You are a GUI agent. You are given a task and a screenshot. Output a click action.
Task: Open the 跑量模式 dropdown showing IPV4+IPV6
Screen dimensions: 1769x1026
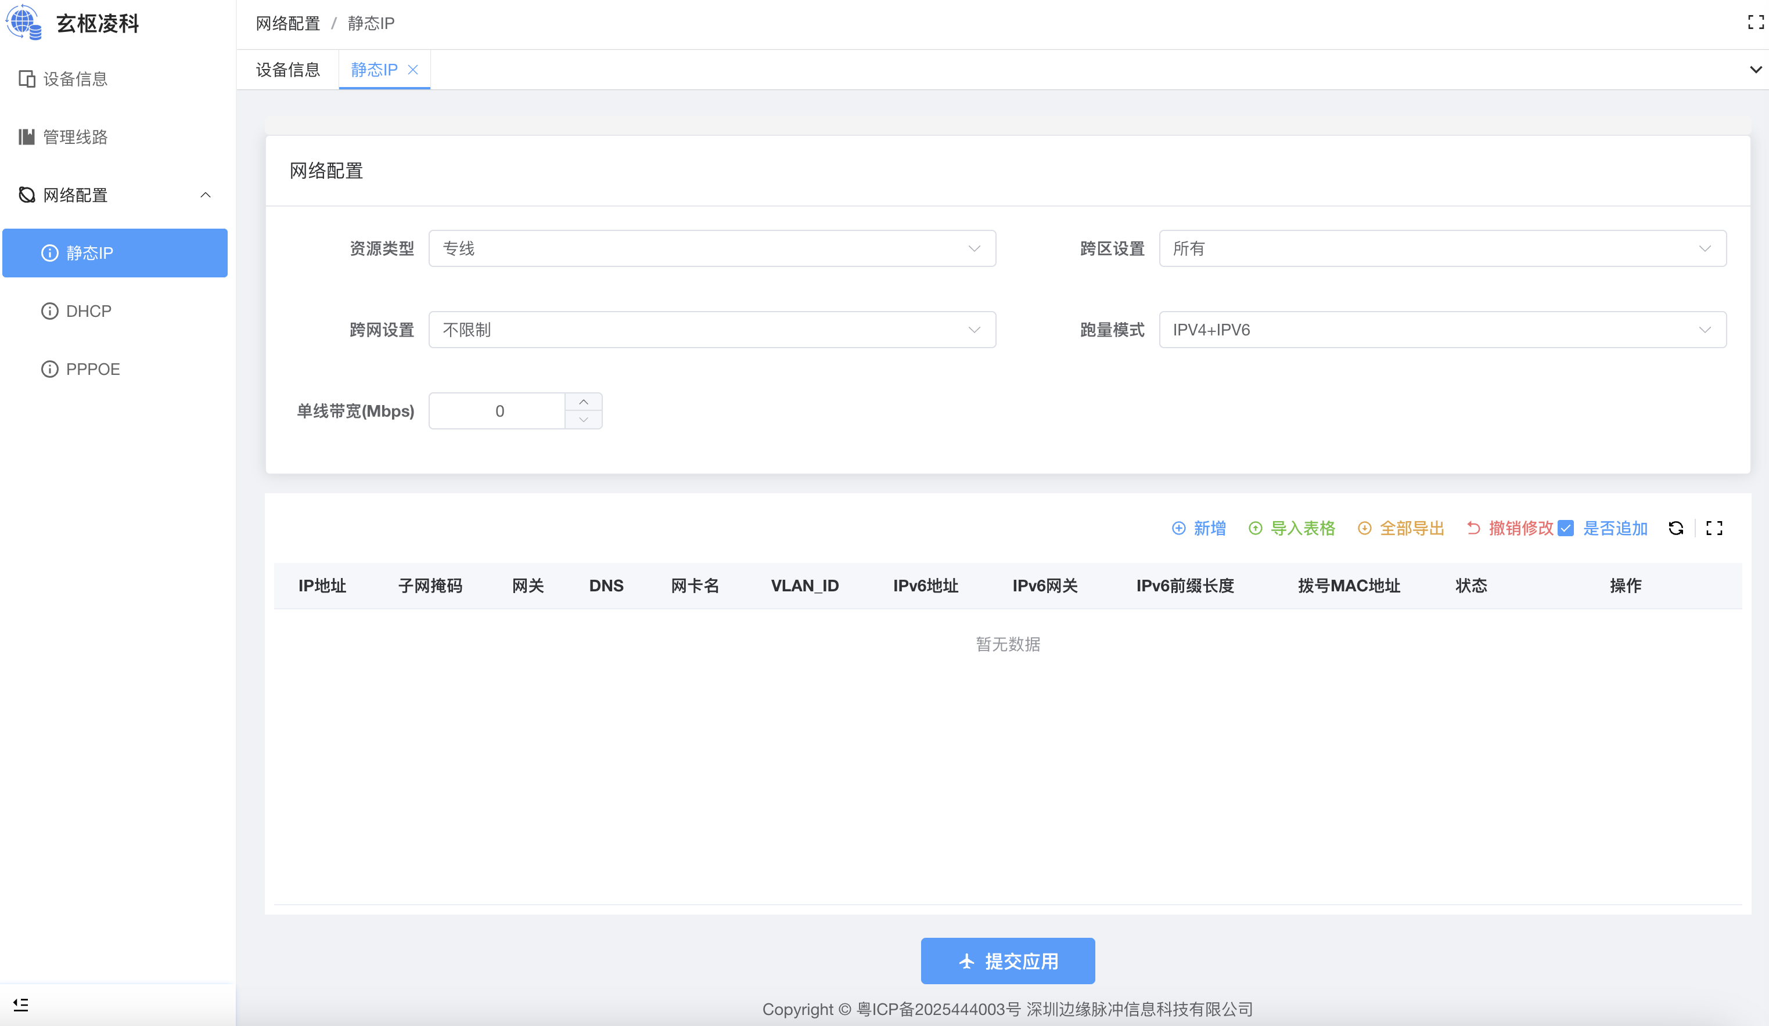[x=1442, y=330]
